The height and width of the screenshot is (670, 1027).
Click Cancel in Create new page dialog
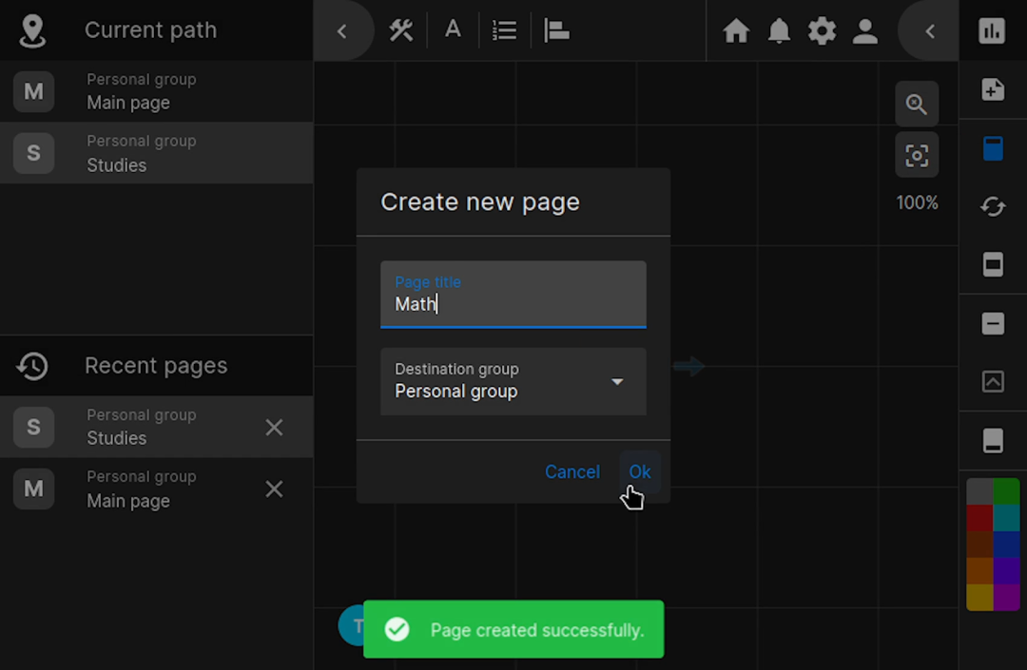point(572,471)
